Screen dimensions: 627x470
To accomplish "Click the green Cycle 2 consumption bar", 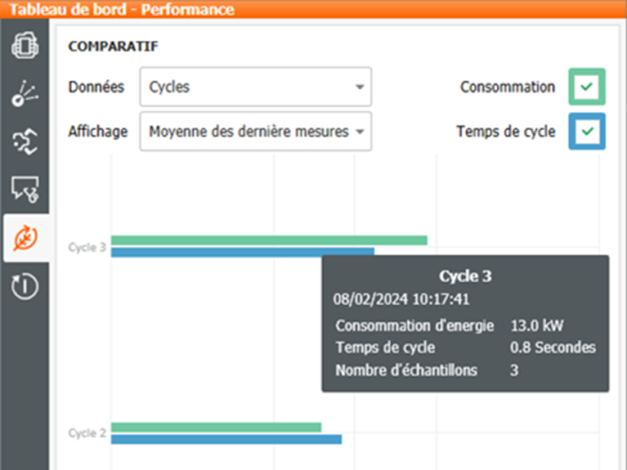I will coord(216,427).
